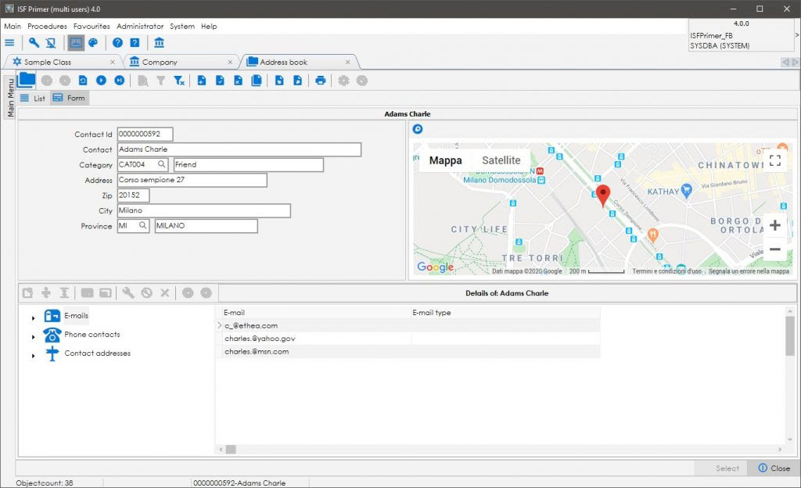Click the print icon in record toolbar

coord(320,80)
